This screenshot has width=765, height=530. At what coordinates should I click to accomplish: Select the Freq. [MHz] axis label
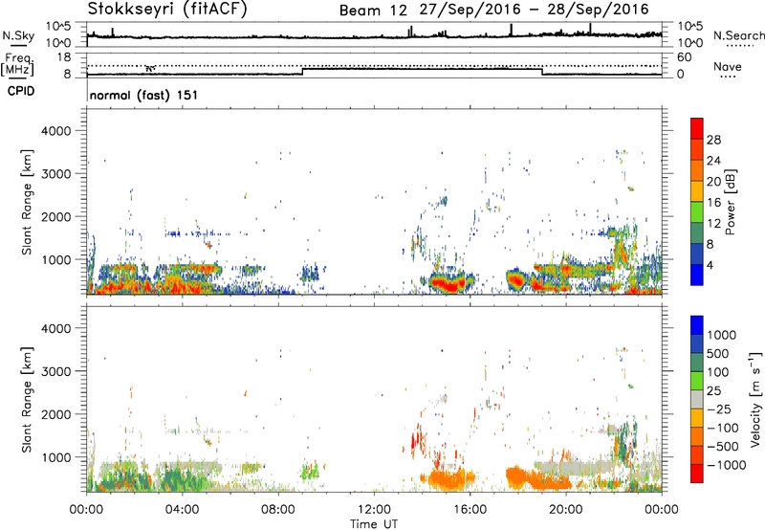pyautogui.click(x=17, y=65)
